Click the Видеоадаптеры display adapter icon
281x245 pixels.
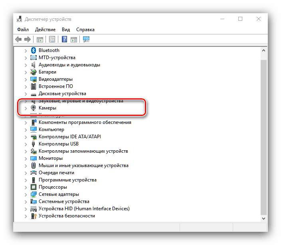tap(34, 79)
